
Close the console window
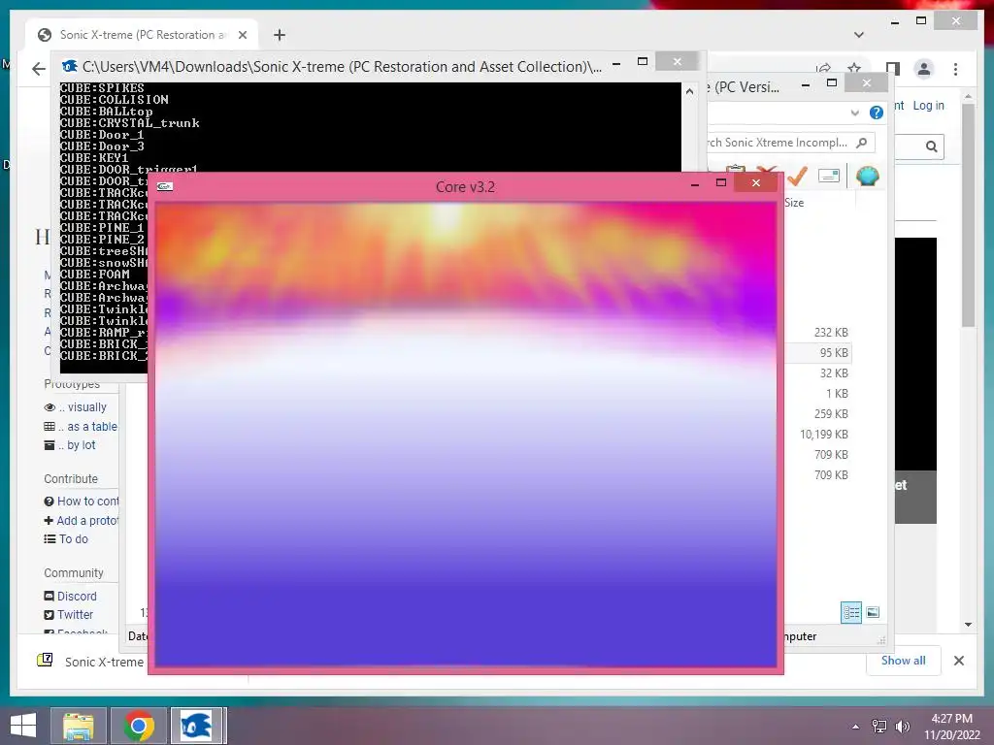tap(677, 61)
